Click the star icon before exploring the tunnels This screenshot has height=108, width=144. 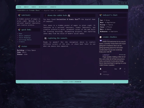coord(45,38)
